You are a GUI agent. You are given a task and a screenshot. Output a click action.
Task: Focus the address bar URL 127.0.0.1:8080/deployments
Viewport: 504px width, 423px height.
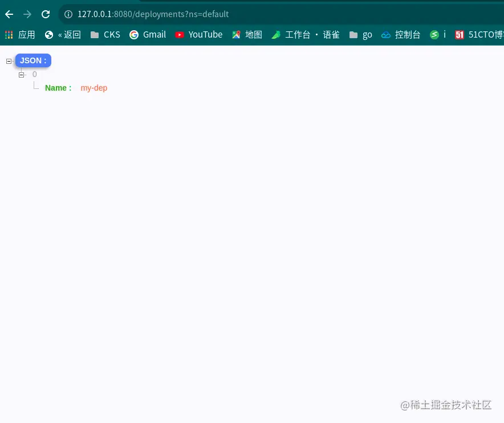pos(153,14)
